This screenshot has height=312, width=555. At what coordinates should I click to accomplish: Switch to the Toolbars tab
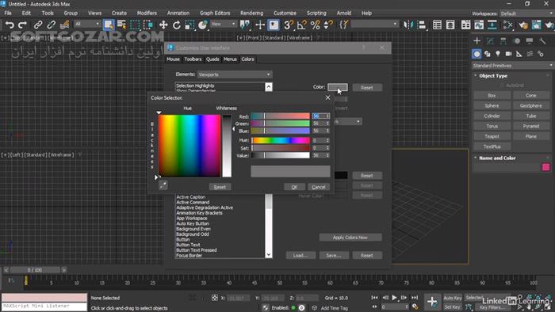(193, 59)
